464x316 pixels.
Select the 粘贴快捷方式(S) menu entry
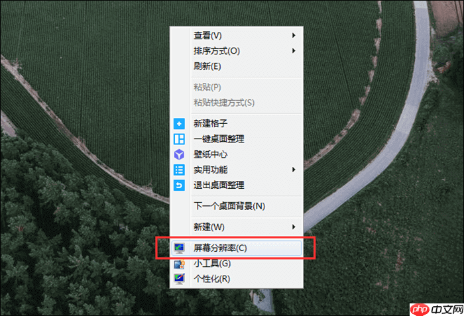(x=236, y=103)
